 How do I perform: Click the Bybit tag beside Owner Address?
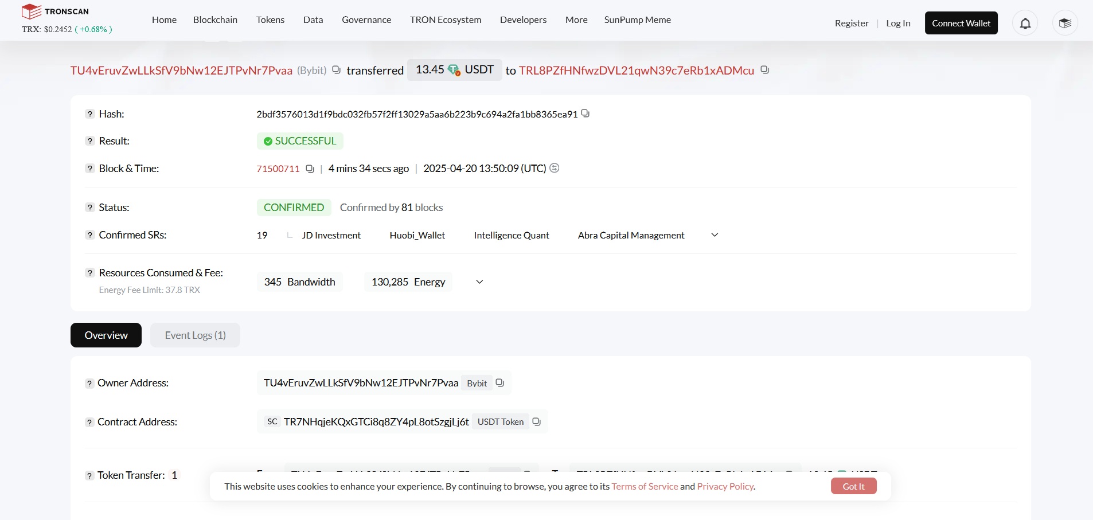pos(477,383)
